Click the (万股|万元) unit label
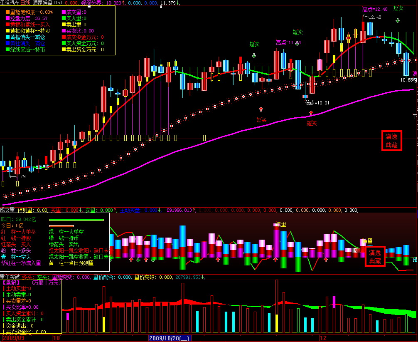The width and height of the screenshot is (418, 342). (47, 283)
